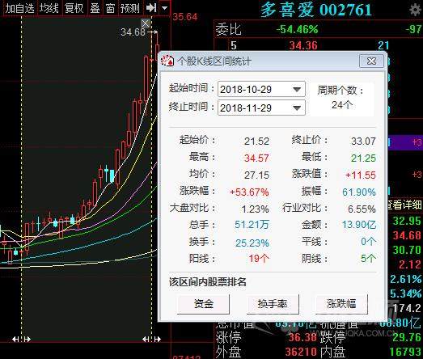Screen dimensions: 423x359
Task: Click the 外盘 value 36210
Action: click(301, 352)
